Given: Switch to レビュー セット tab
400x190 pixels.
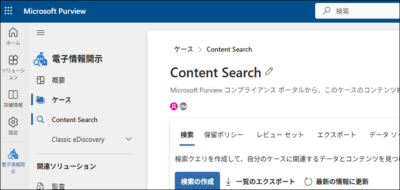Looking at the screenshot, I should click(x=281, y=135).
